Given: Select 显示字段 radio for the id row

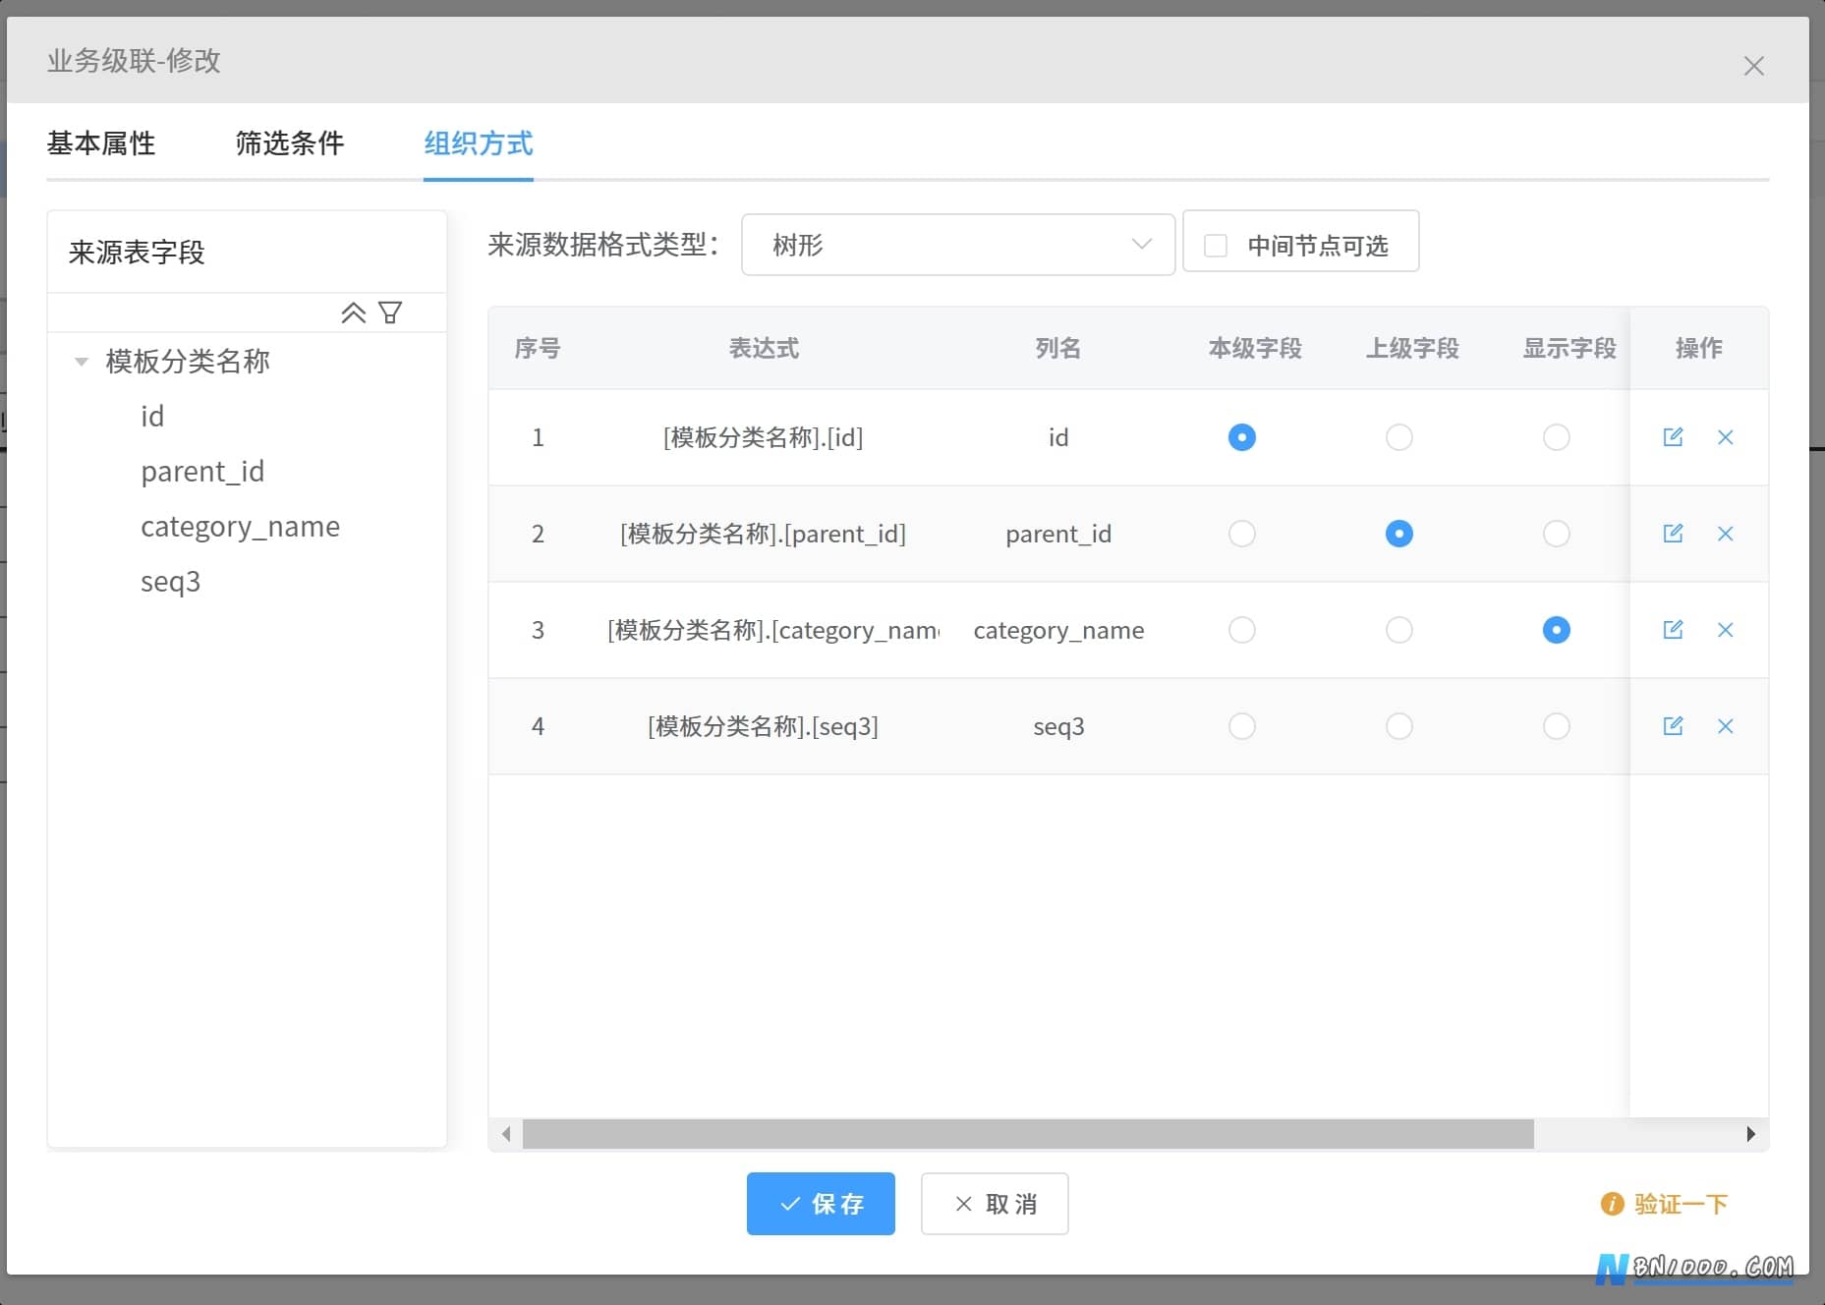Looking at the screenshot, I should [x=1556, y=437].
